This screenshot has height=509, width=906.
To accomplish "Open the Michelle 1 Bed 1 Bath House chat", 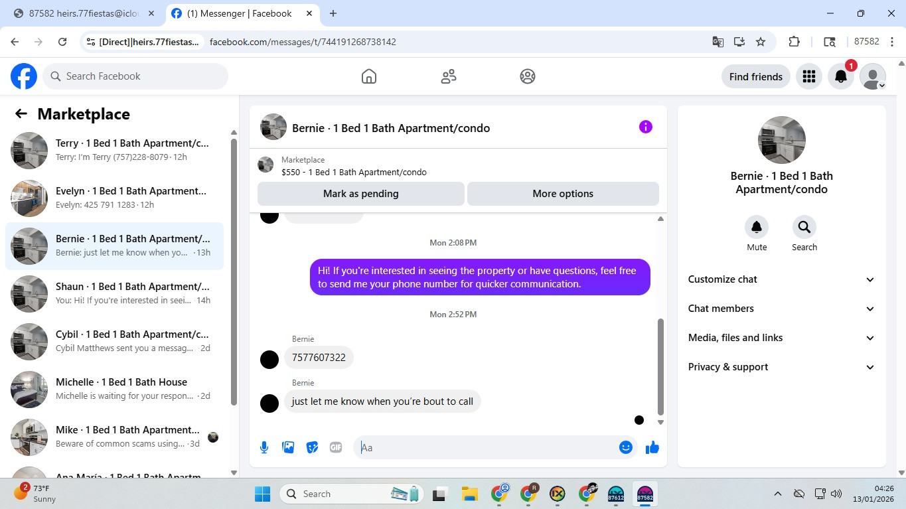I will coord(114,390).
